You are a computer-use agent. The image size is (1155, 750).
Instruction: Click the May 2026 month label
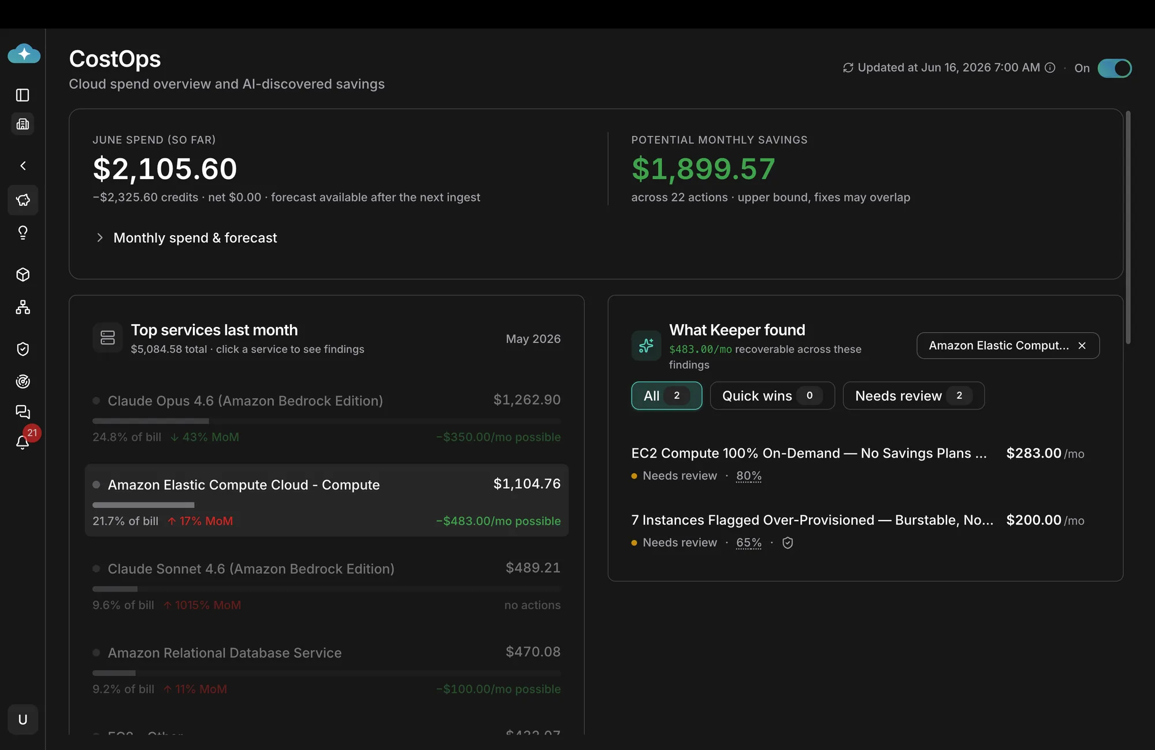coord(533,339)
